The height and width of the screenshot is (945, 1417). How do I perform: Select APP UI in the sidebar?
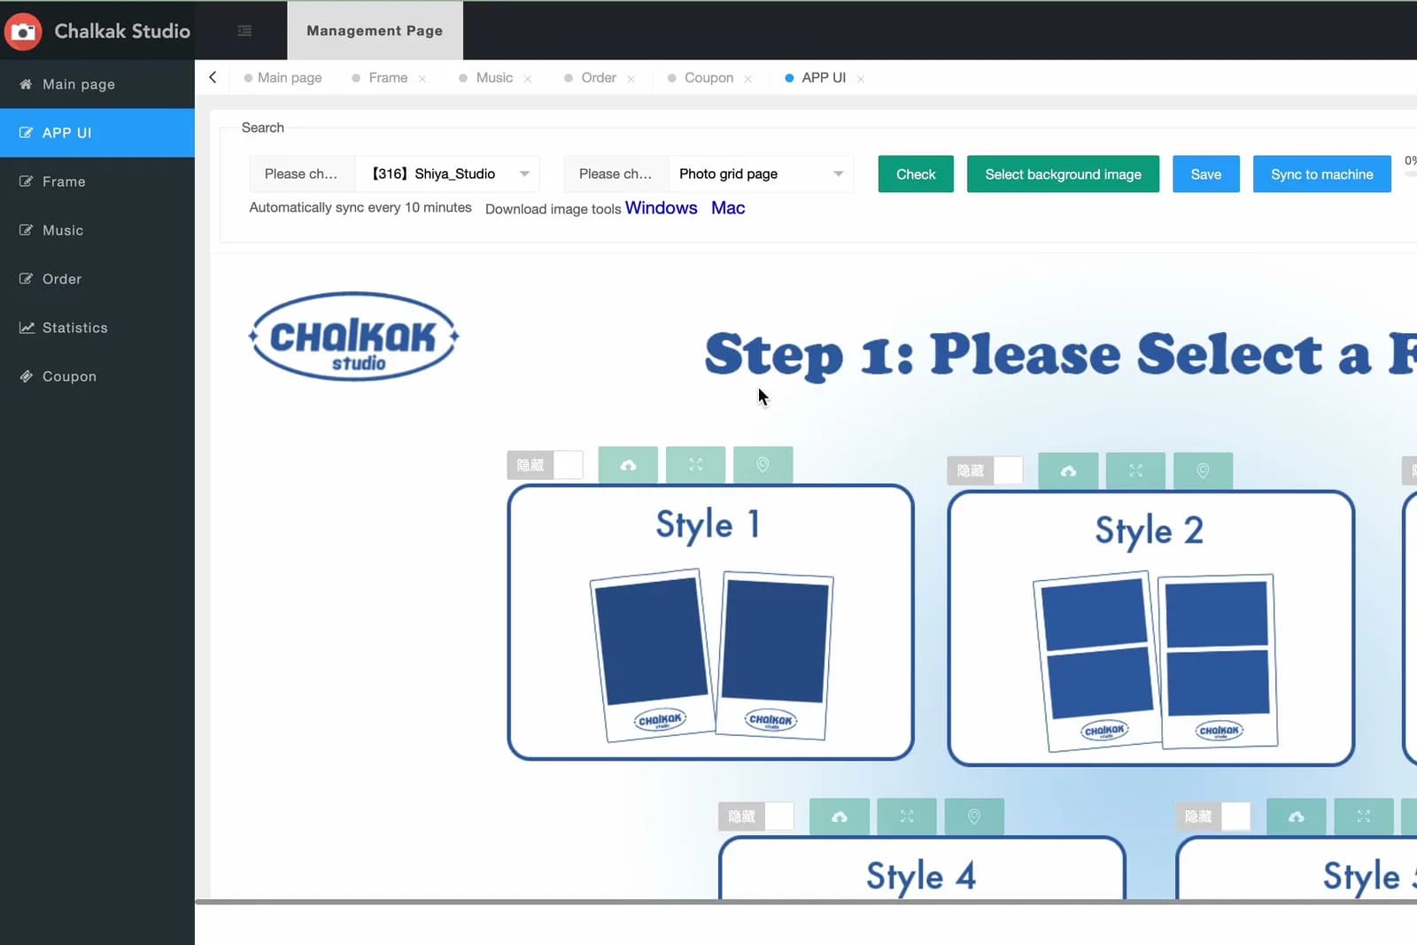click(97, 133)
